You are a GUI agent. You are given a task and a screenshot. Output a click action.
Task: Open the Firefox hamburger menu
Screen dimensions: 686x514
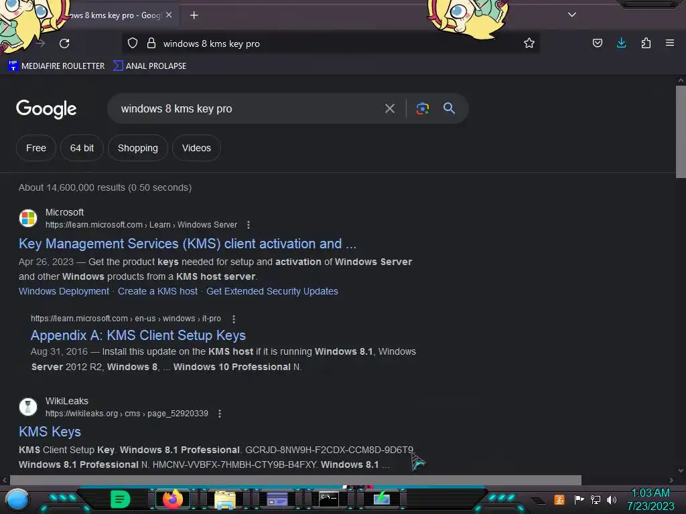(670, 43)
